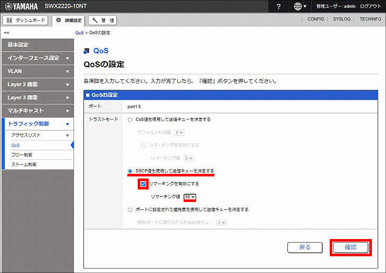Open the CONFIG link

316,19
